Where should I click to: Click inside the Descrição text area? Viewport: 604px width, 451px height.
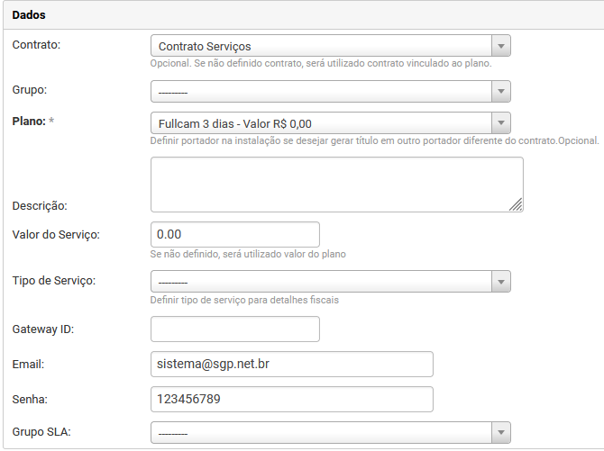(x=335, y=185)
